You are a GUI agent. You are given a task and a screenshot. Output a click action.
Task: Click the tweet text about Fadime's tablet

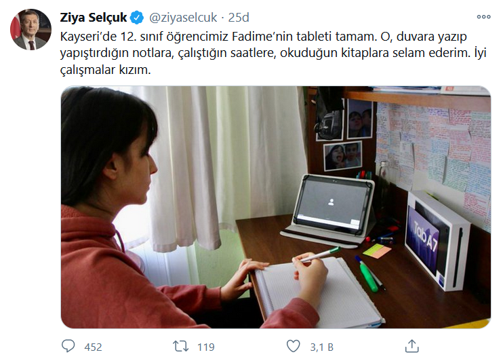[273, 53]
